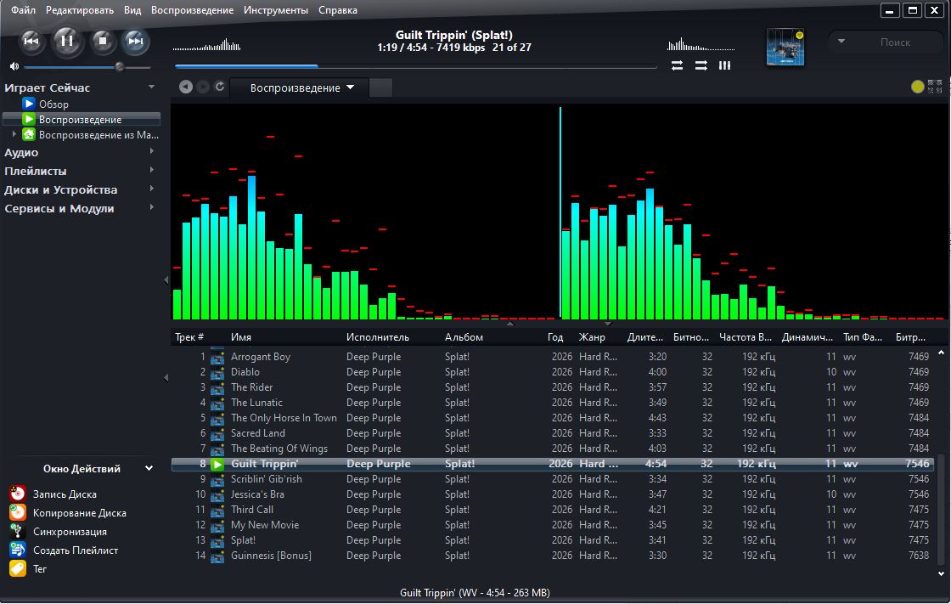
Task: Select the Обзор tree item
Action: [x=53, y=104]
